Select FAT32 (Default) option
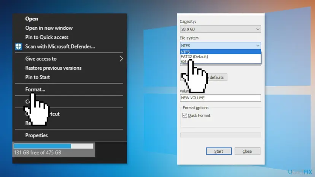This screenshot has height=177, width=315. pos(220,57)
